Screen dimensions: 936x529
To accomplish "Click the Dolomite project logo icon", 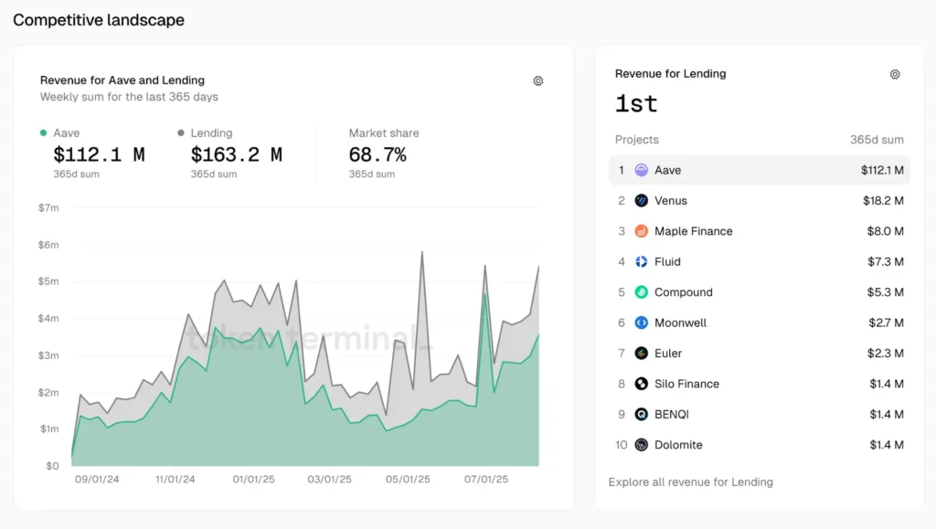I will [641, 445].
